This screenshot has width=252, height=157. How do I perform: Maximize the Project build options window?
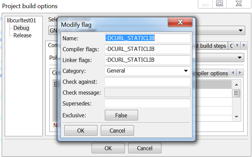[220, 3]
